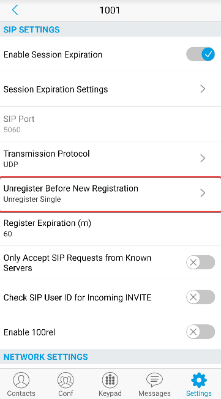Switch to Messages tab label
Screen dimensions: 221x399
click(x=154, y=393)
